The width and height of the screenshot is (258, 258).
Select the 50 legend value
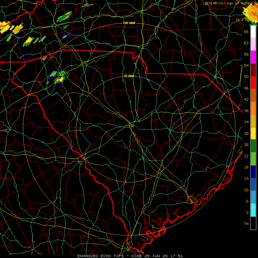(x=246, y=77)
